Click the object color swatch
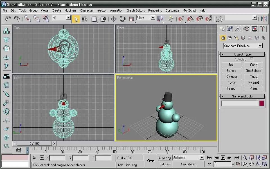 coord(261,103)
